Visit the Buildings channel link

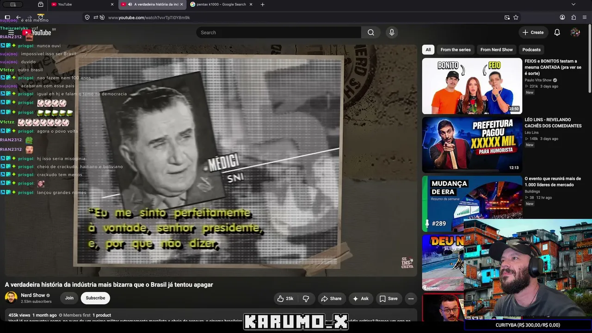pyautogui.click(x=533, y=191)
